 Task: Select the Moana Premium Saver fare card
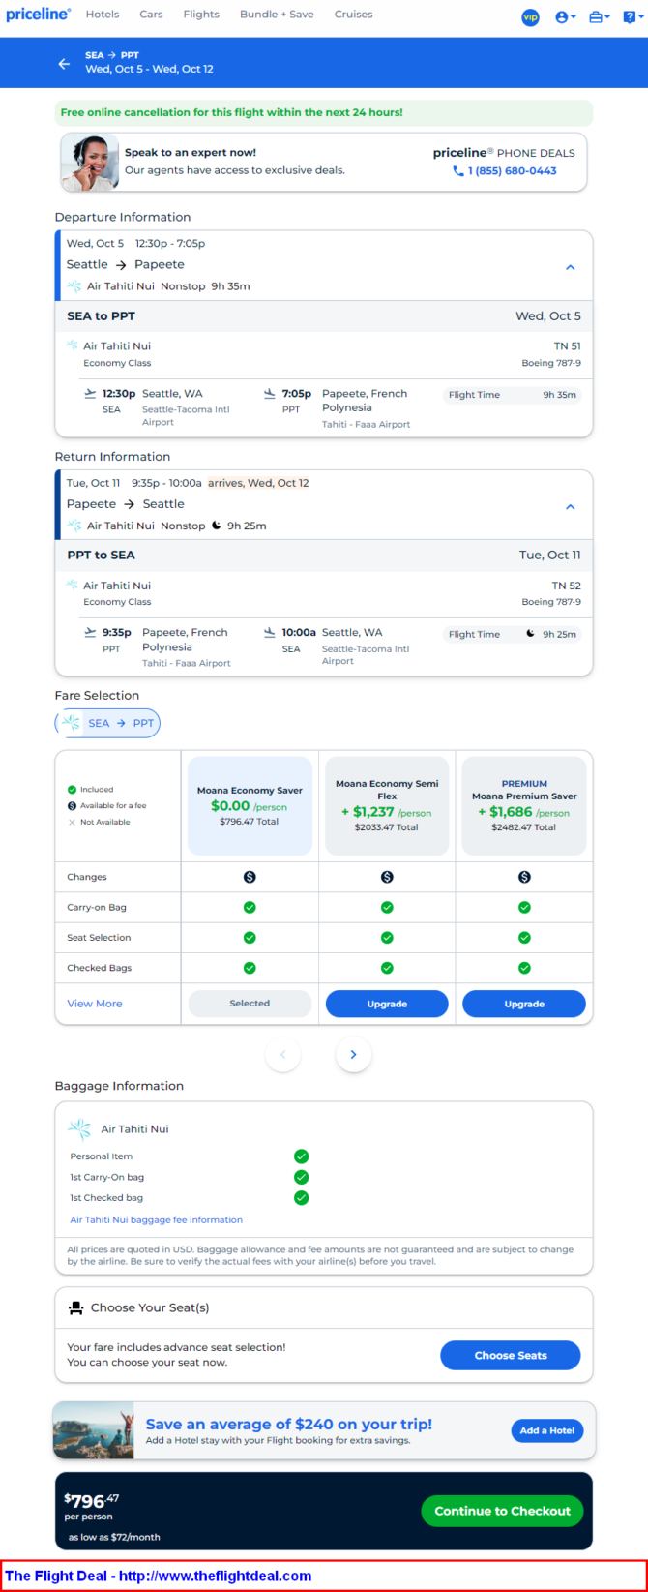coord(524,806)
